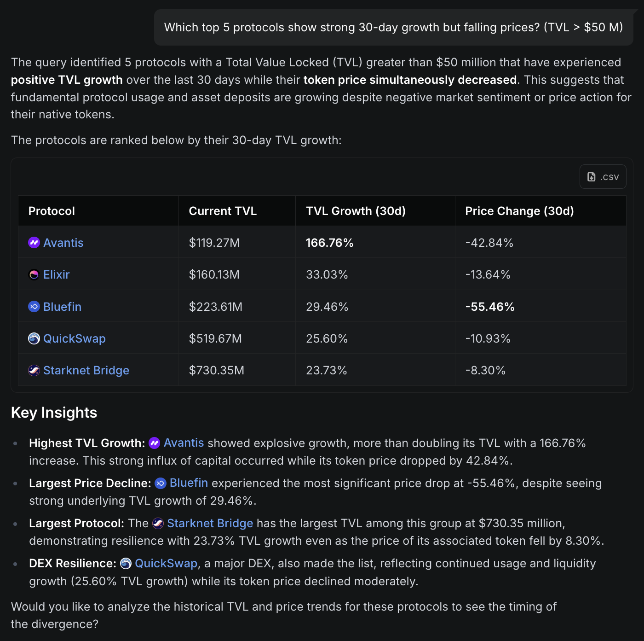Click Bluefin icon in Key Insights
644x641 pixels.
click(161, 483)
